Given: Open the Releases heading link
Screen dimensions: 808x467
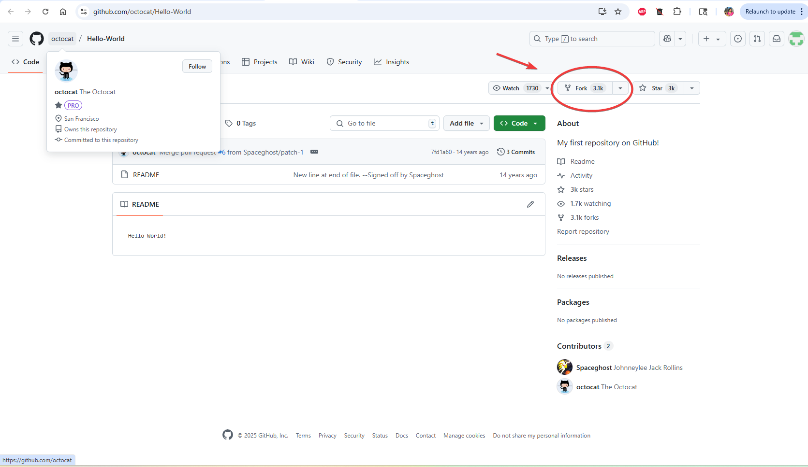Looking at the screenshot, I should click(572, 258).
